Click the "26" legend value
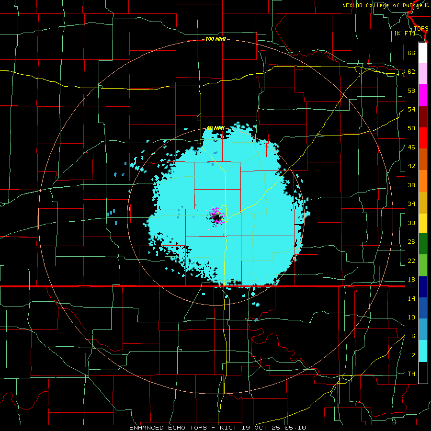This screenshot has height=431, width=431. point(411,242)
